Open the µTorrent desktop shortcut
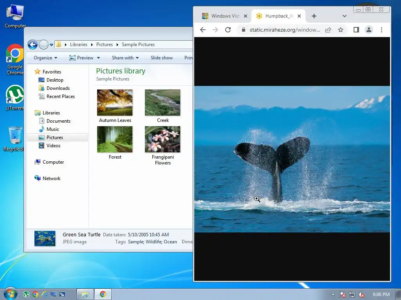This screenshot has width=401, height=300. tap(15, 97)
